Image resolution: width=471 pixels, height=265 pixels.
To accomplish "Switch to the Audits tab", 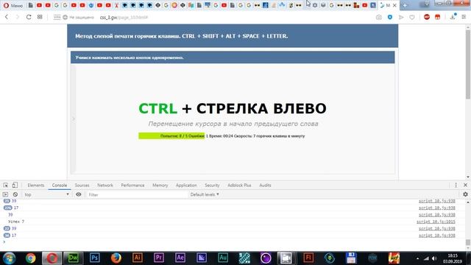I will click(x=265, y=185).
